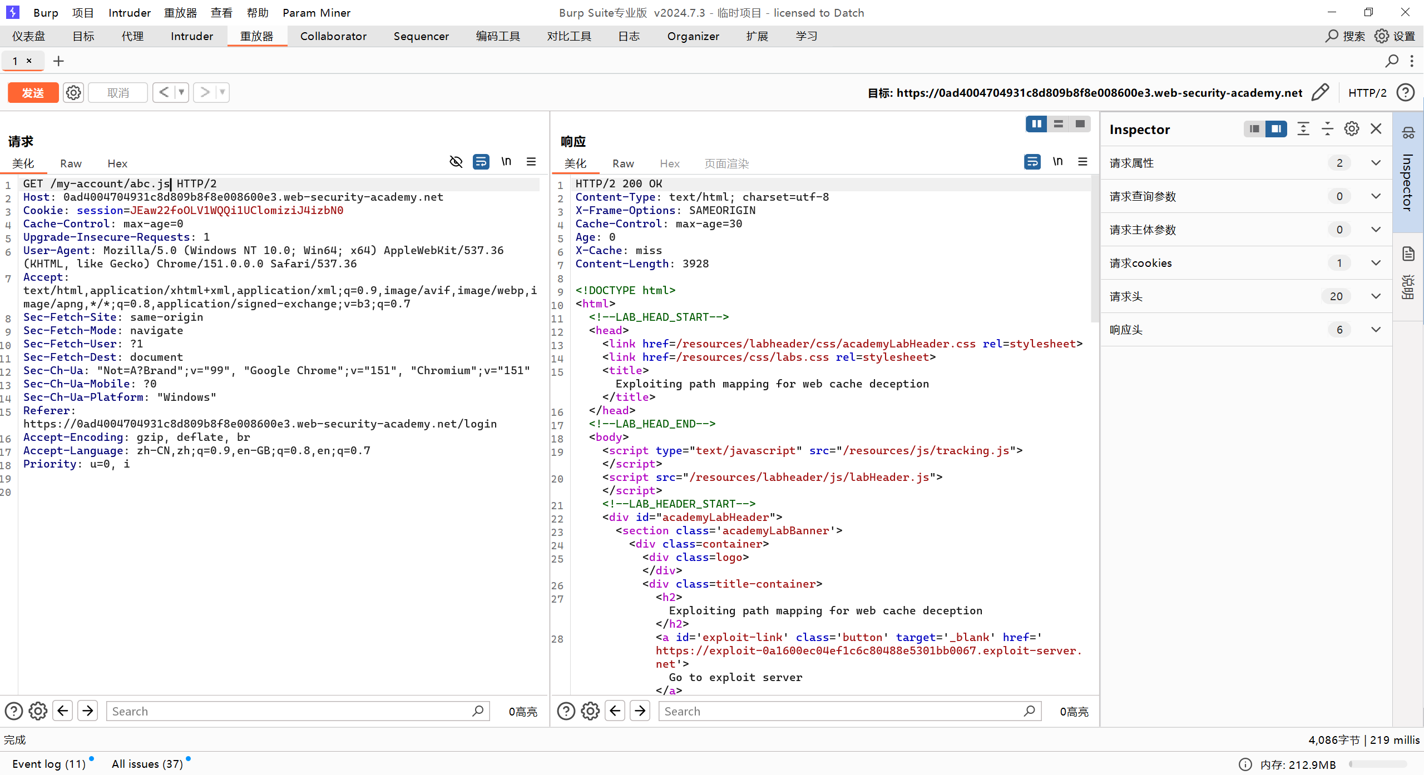Dock the Inspector to the right layout

coord(1276,129)
